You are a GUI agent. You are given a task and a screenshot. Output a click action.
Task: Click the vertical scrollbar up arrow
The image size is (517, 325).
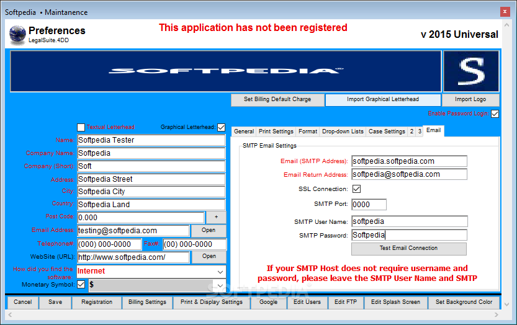click(x=507, y=25)
